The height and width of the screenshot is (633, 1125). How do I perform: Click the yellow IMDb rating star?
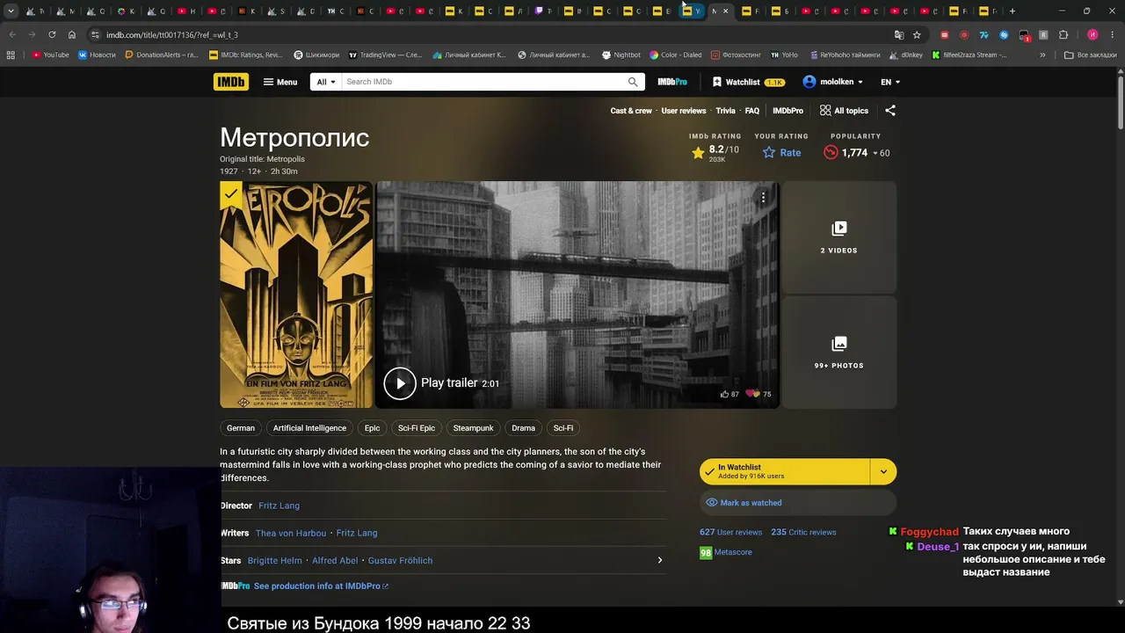[x=698, y=153]
